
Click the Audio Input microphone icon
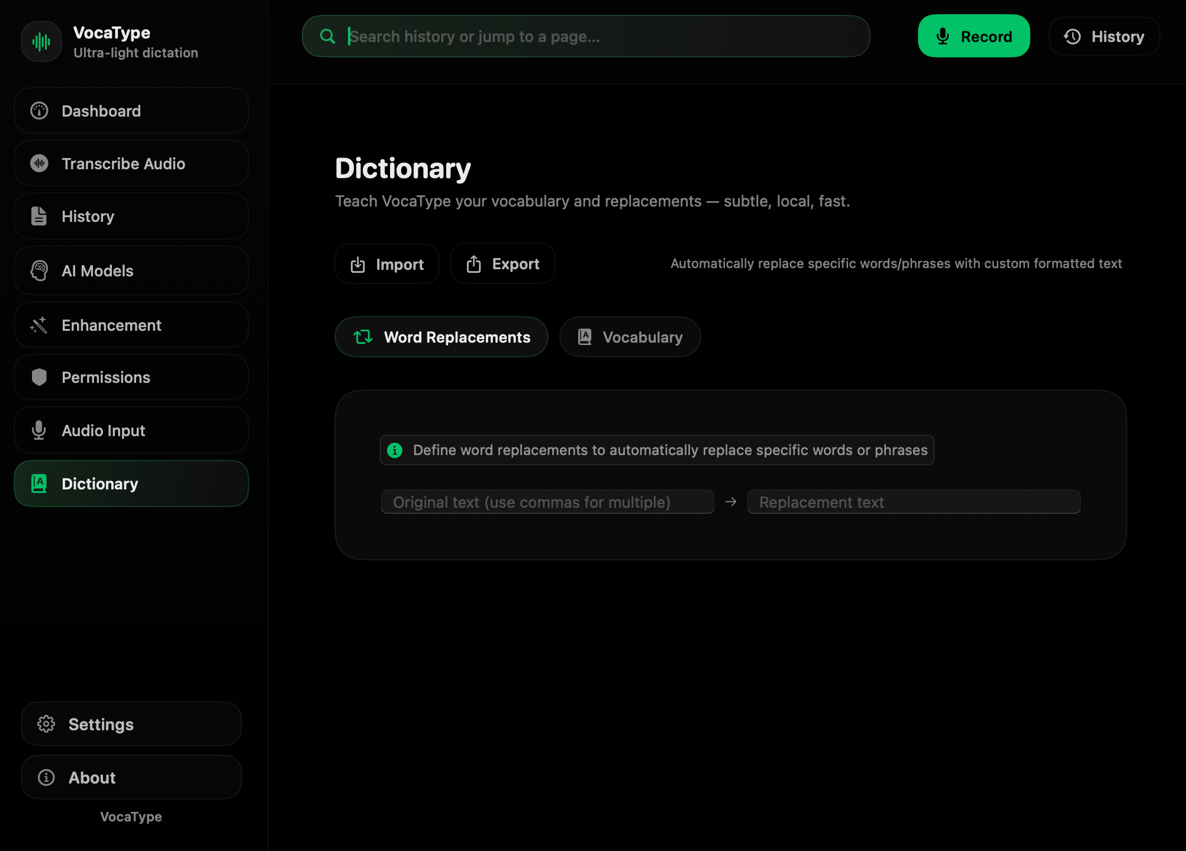(x=39, y=430)
